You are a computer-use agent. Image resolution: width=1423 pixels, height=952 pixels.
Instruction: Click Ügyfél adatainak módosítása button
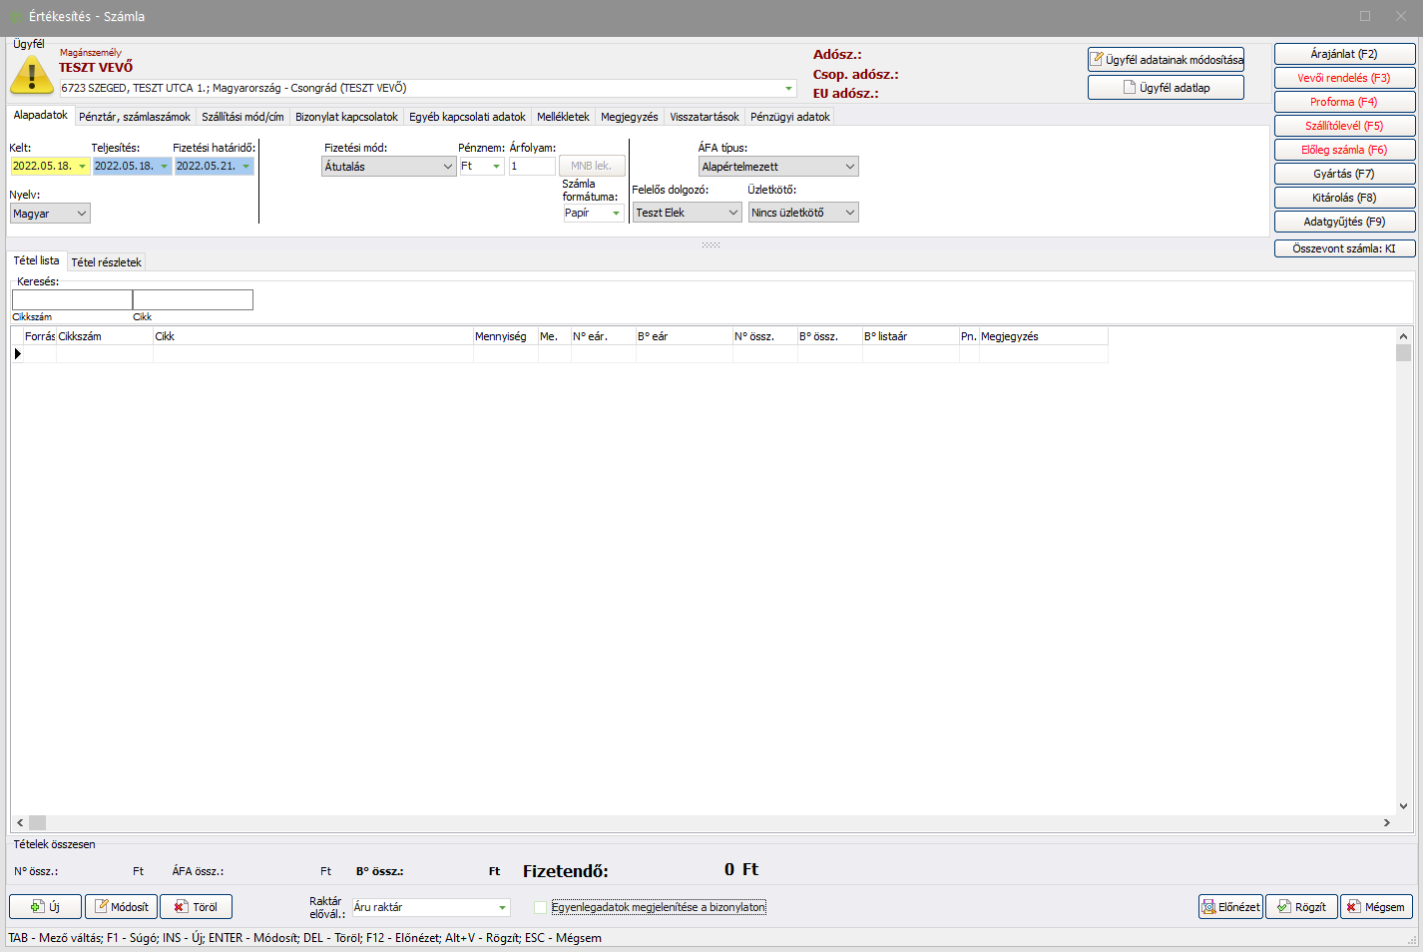point(1165,60)
